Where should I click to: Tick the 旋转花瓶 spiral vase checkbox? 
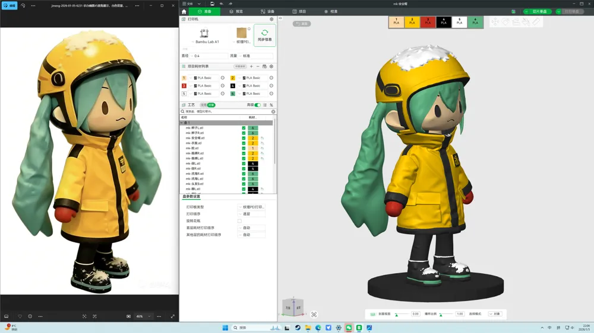point(239,221)
